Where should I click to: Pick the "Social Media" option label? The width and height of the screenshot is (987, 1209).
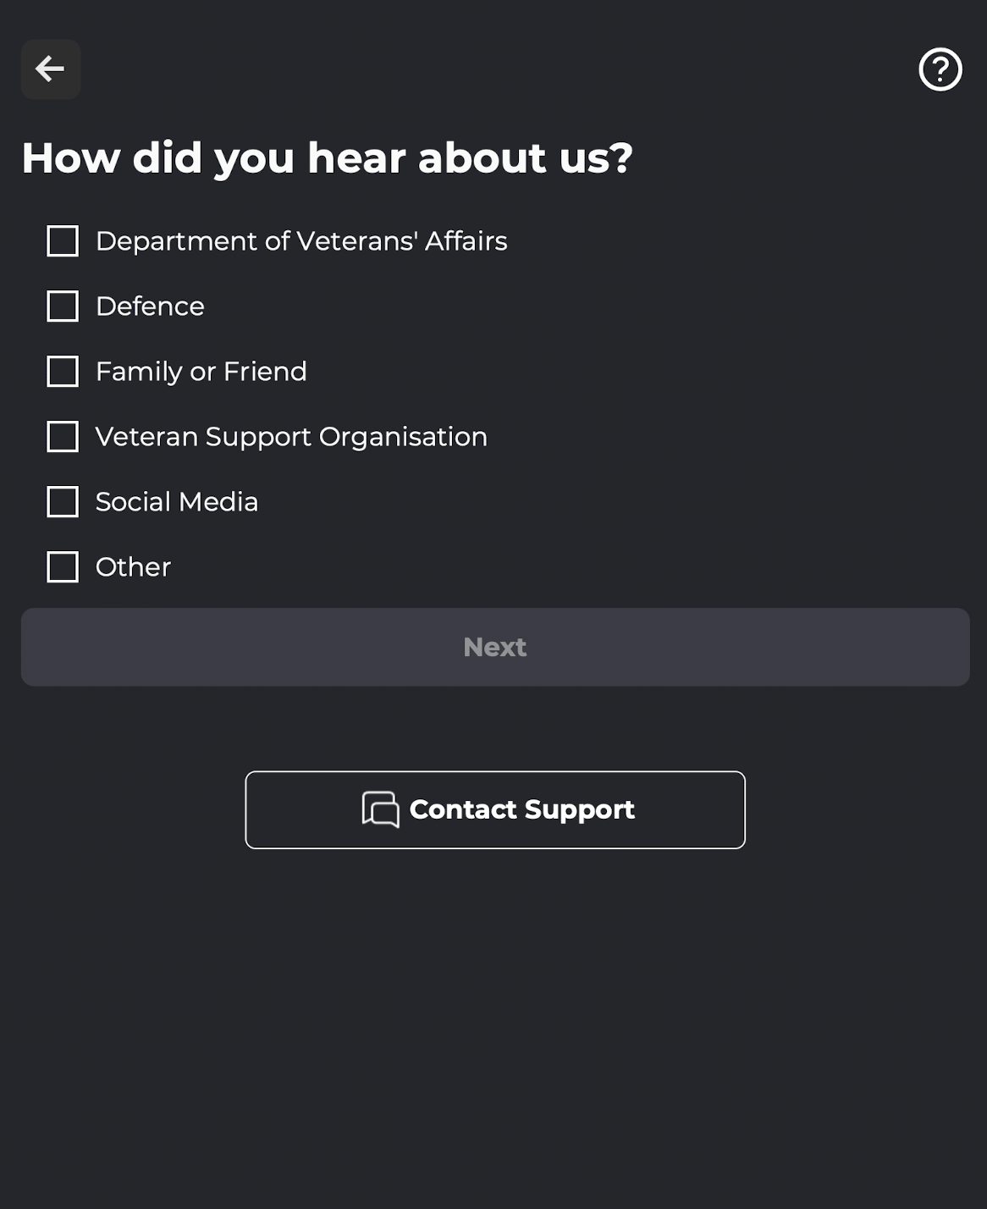point(177,502)
